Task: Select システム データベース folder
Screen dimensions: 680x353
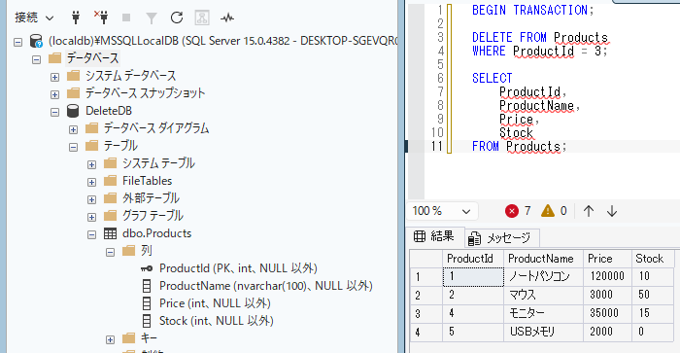Action: click(x=130, y=76)
